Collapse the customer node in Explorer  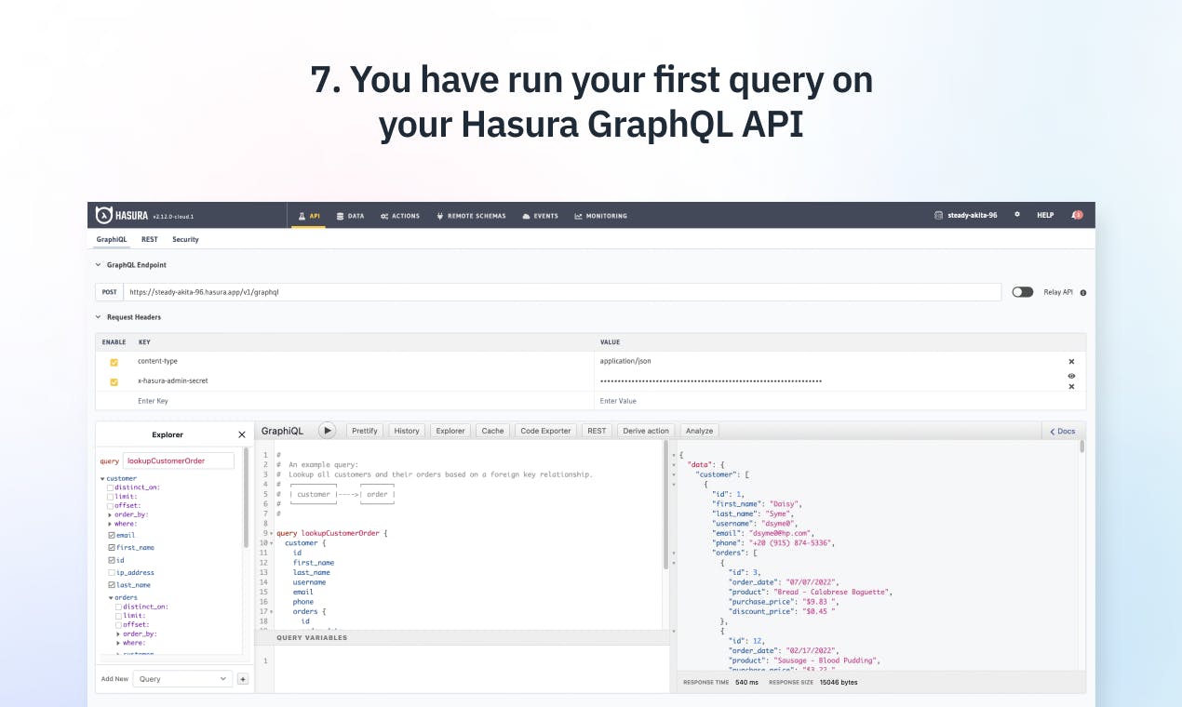(102, 479)
